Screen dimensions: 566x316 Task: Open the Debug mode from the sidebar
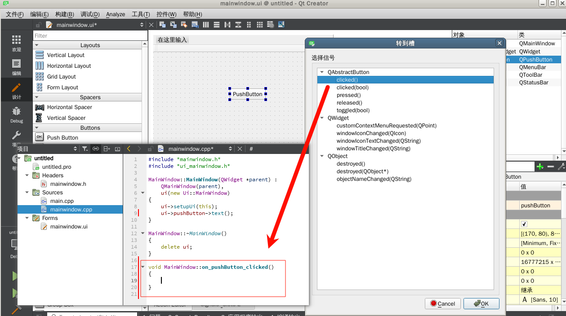16,114
